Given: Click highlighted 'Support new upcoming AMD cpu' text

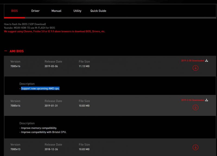Looking at the screenshot, I should click(40, 89).
